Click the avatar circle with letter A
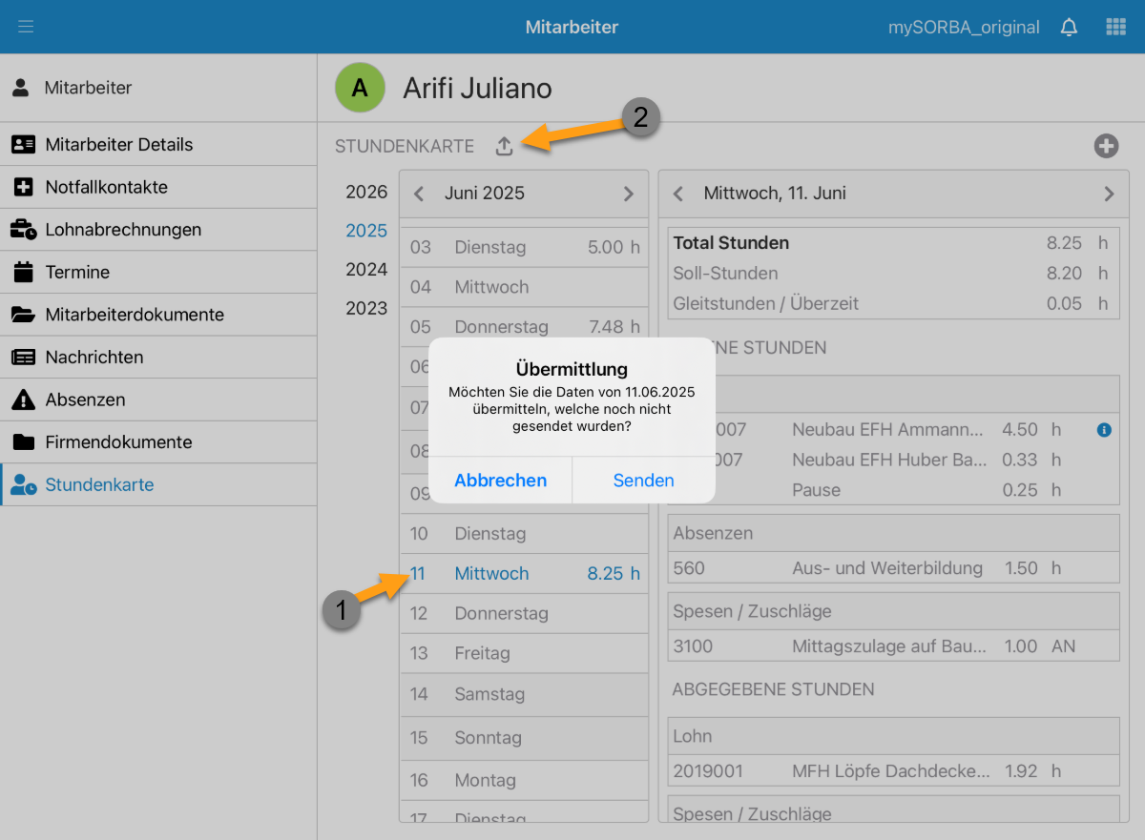This screenshot has width=1145, height=840. [360, 89]
